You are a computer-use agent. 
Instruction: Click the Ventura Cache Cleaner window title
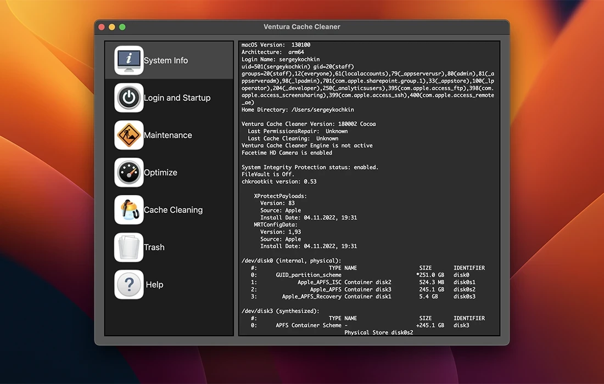[x=301, y=27]
